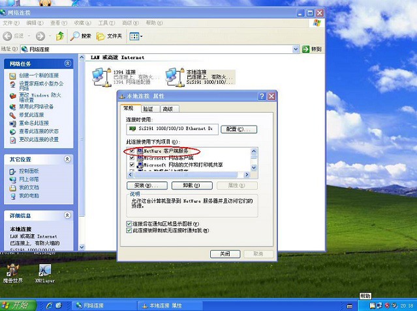Viewport: 417px width, 311px height.
Task: Select the 本地连接 connection icon
Action: pyautogui.click(x=175, y=77)
